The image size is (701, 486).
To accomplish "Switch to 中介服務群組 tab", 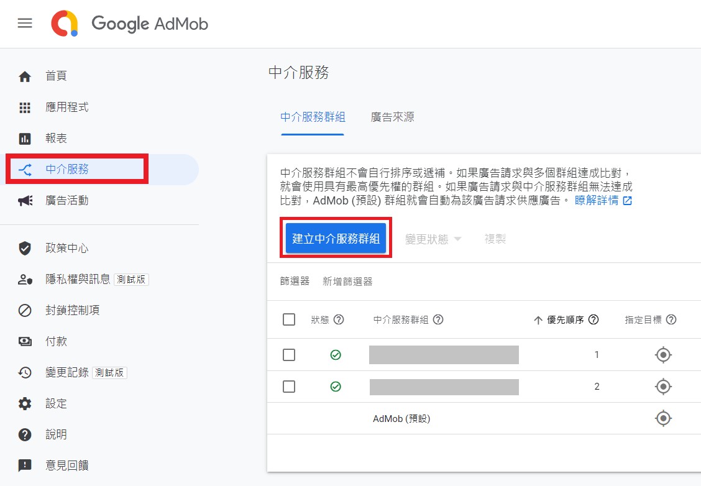I will pyautogui.click(x=313, y=117).
